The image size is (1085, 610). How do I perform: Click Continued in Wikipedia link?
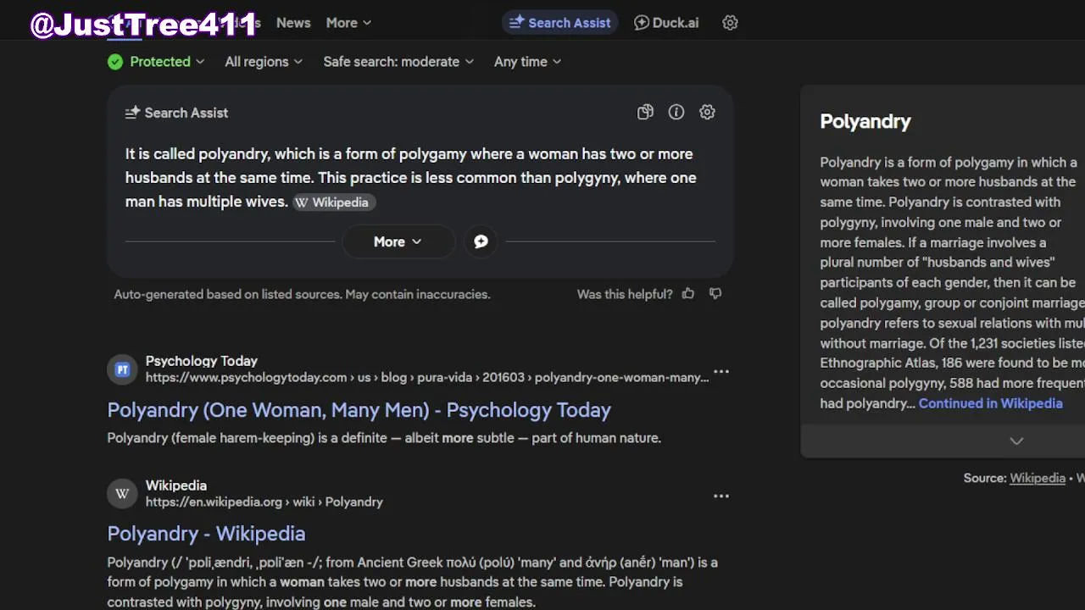pos(990,403)
